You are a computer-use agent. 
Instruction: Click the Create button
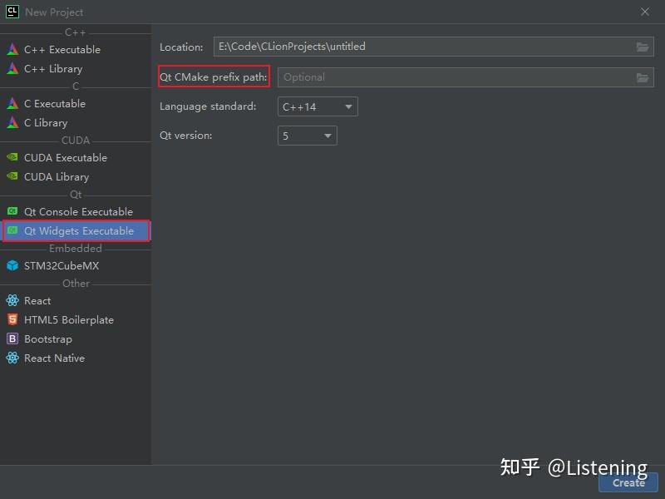[x=628, y=483]
